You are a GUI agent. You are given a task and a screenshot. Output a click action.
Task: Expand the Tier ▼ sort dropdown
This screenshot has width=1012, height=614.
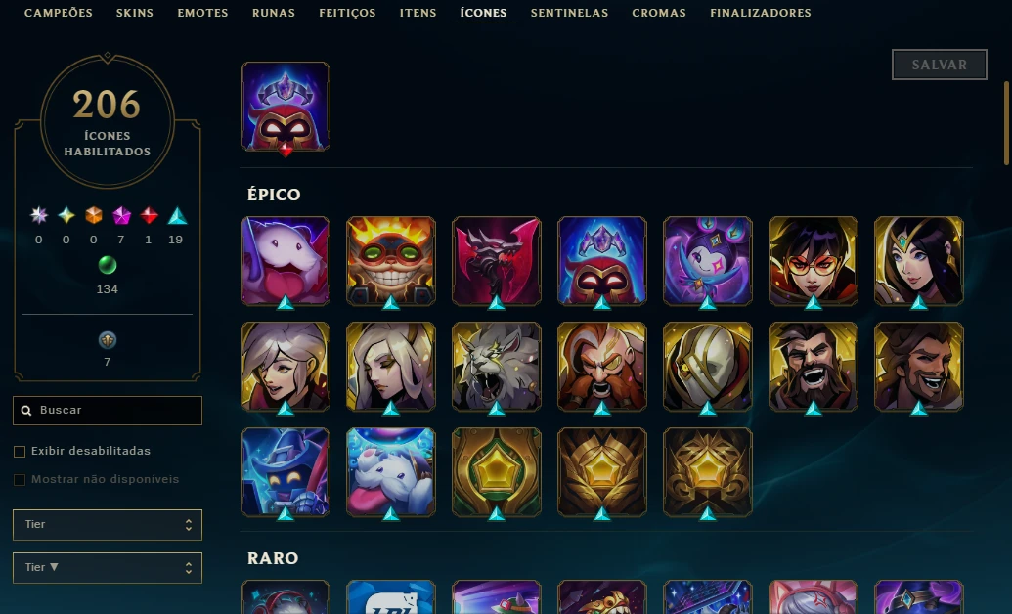point(108,568)
